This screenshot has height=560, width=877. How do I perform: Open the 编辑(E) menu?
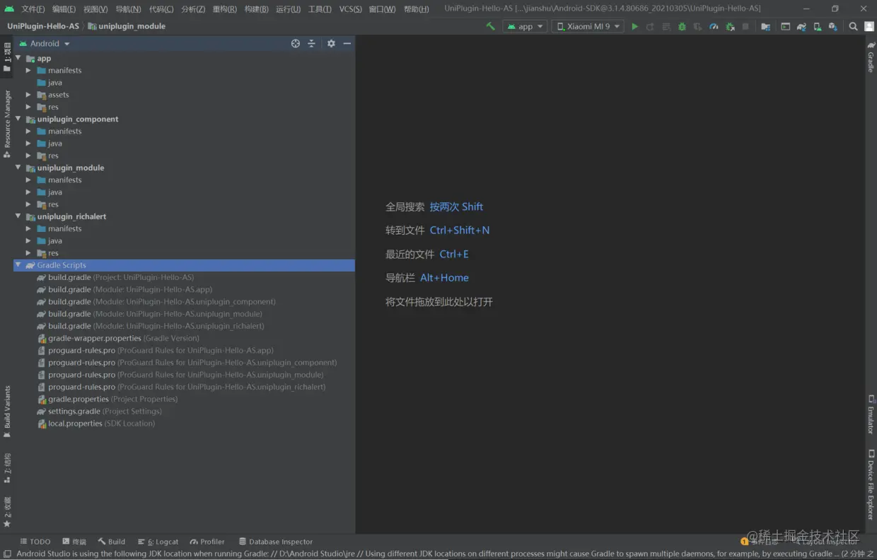click(x=64, y=9)
